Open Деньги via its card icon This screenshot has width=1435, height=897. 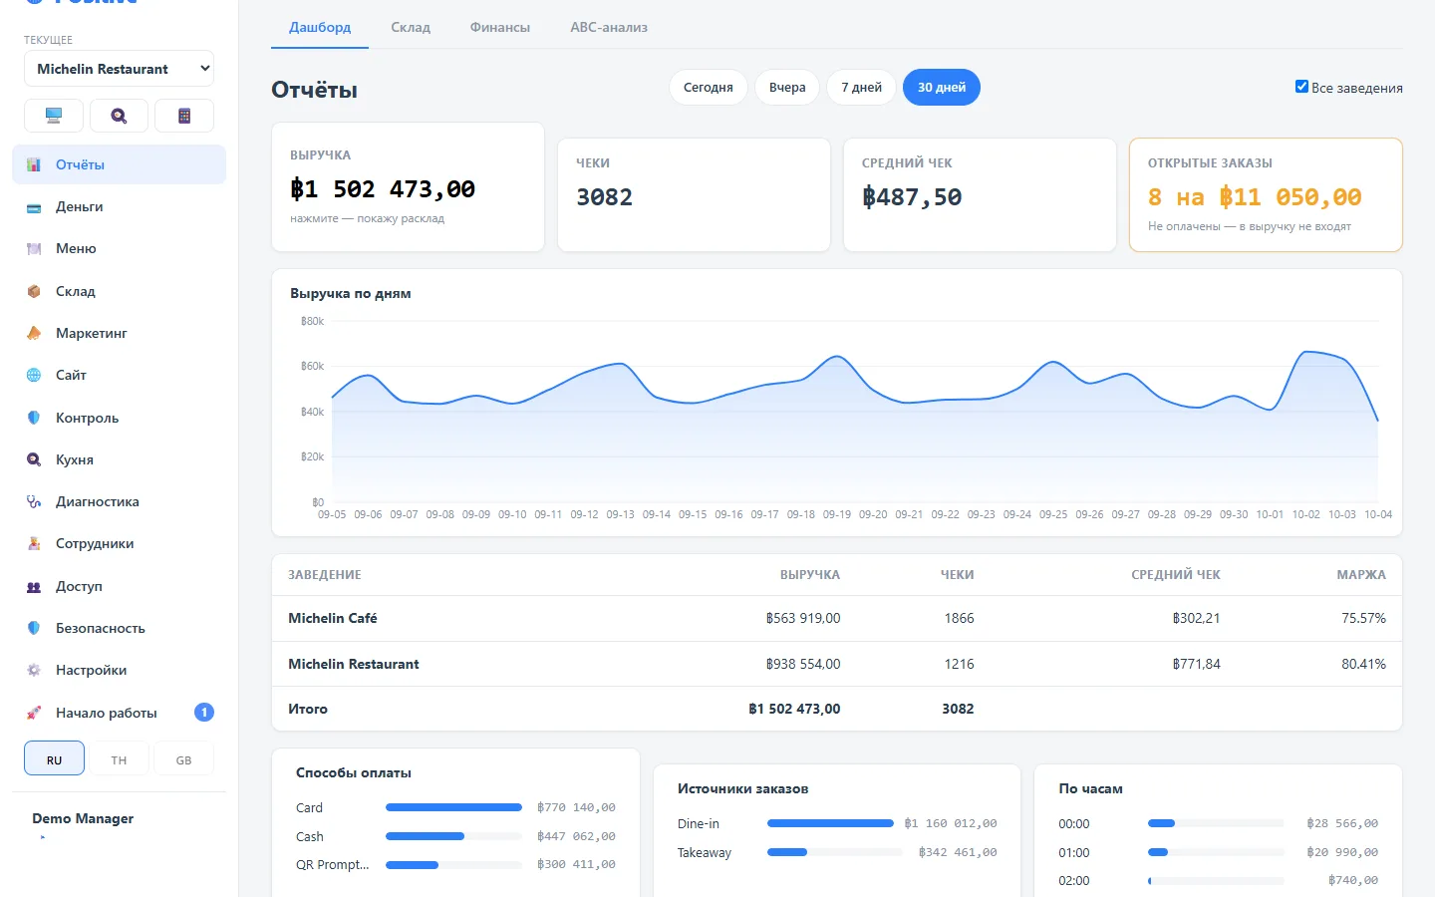coord(34,207)
